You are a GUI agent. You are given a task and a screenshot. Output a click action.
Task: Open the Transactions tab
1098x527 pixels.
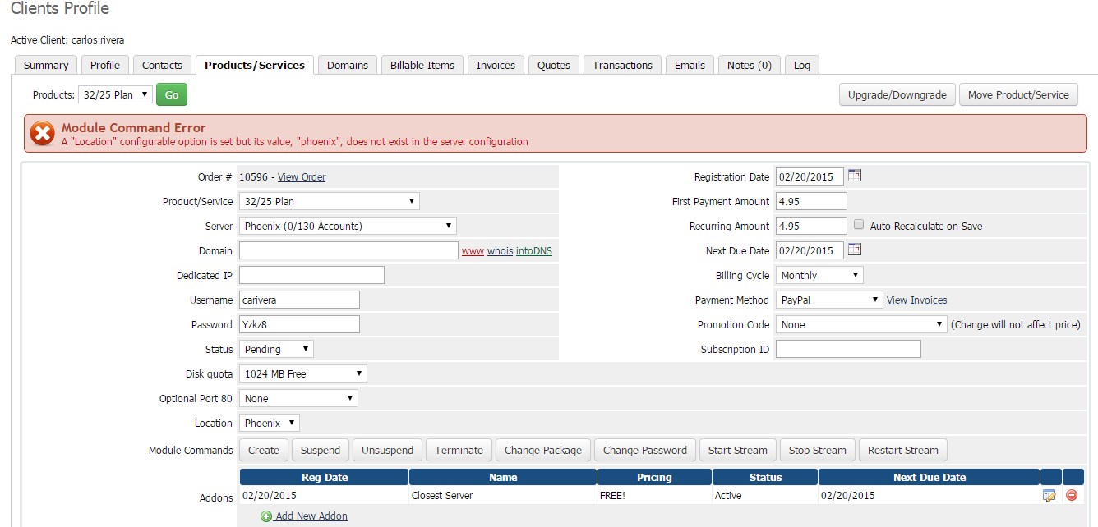[622, 65]
